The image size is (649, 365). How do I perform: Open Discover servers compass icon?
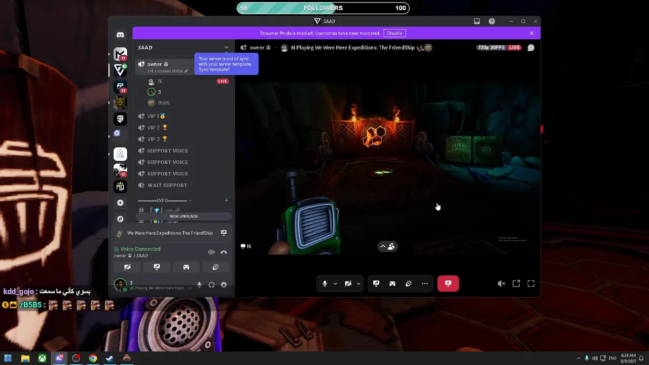[x=120, y=219]
